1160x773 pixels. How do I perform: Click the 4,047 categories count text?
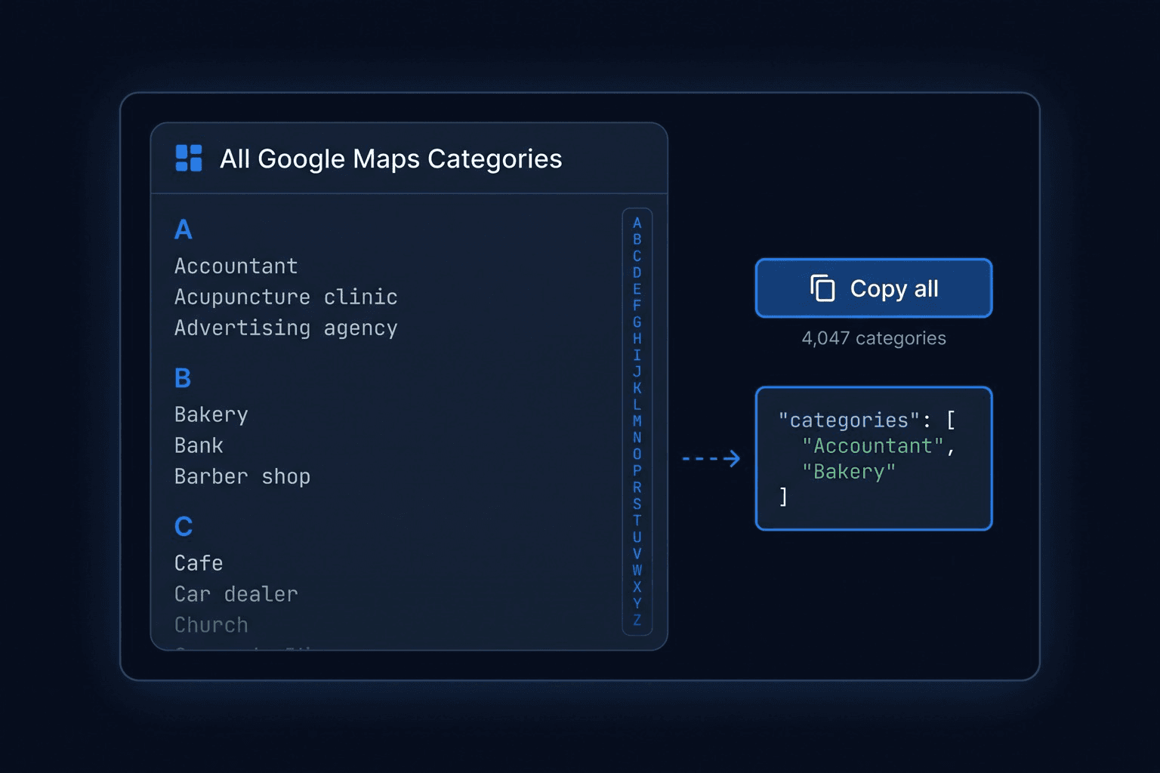click(x=874, y=338)
